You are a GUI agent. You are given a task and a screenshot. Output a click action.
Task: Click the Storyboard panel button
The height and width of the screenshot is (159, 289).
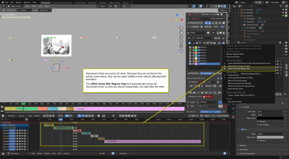[x=206, y=73]
